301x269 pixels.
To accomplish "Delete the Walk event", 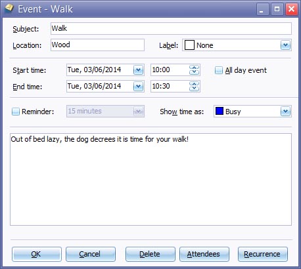I will click(x=150, y=254).
